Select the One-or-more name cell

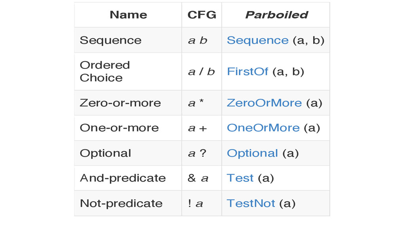click(x=128, y=128)
